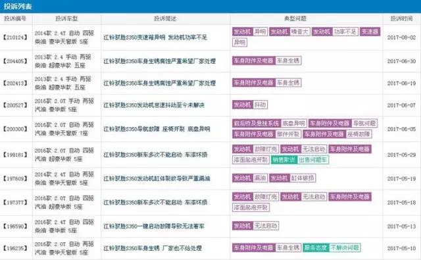Click the 导航问题 issue tag

[364, 123]
